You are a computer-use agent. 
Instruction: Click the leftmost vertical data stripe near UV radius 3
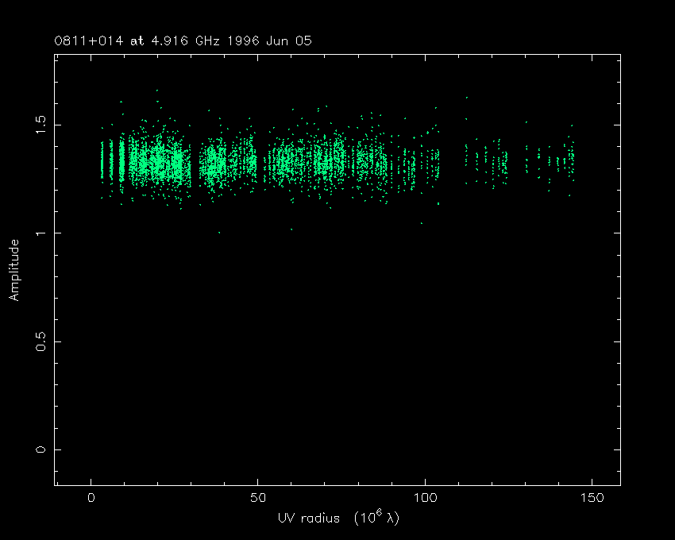point(102,159)
